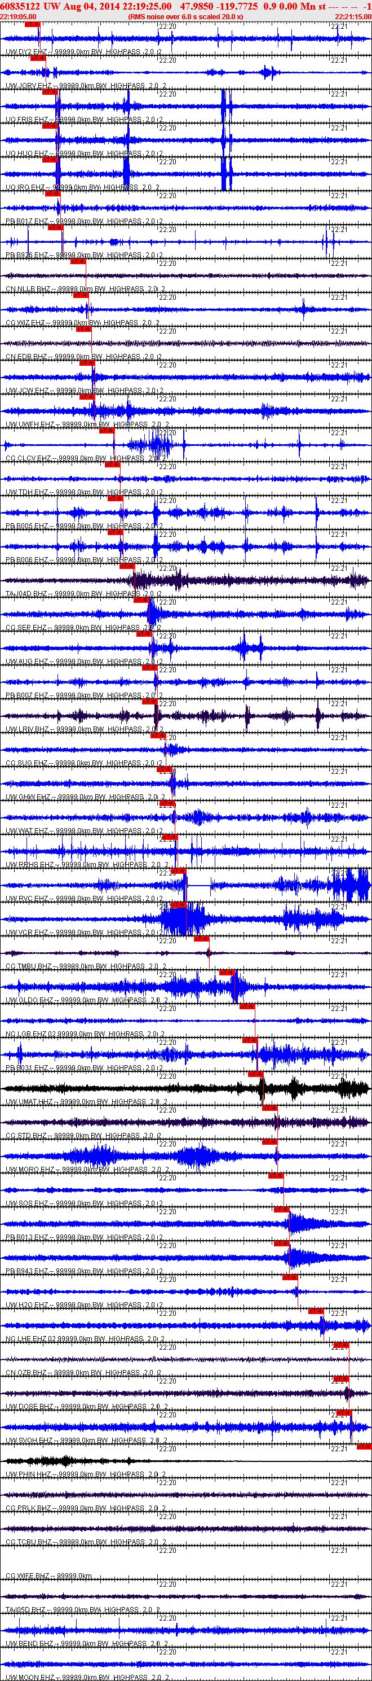The height and width of the screenshot is (1681, 372).
Task: Click the red pick marker on the NC LHE EHZ trace
Action: pyautogui.click(x=316, y=1310)
